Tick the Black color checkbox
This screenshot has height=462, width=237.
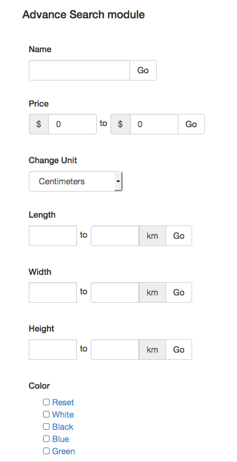coord(47,426)
